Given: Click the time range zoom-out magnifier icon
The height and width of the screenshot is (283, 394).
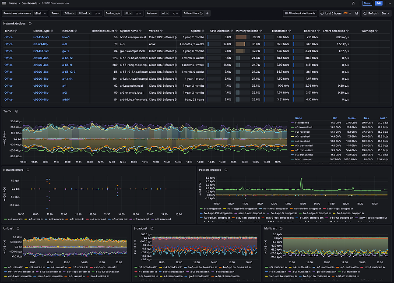Looking at the screenshot, I should click(356, 13).
